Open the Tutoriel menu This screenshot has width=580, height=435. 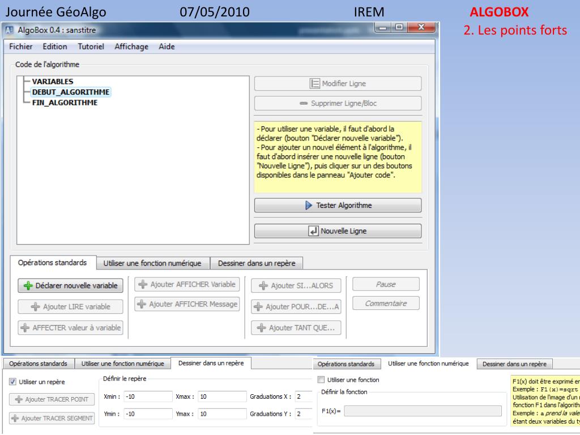[x=91, y=46]
